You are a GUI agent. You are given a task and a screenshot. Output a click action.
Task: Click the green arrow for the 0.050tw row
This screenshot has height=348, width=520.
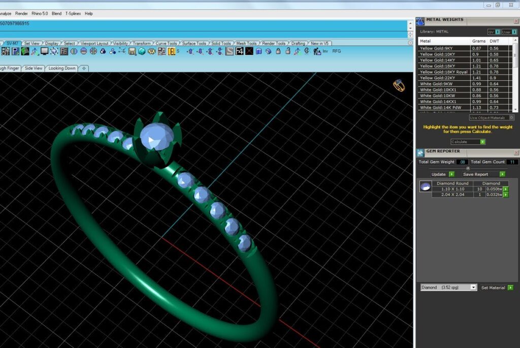(x=506, y=189)
